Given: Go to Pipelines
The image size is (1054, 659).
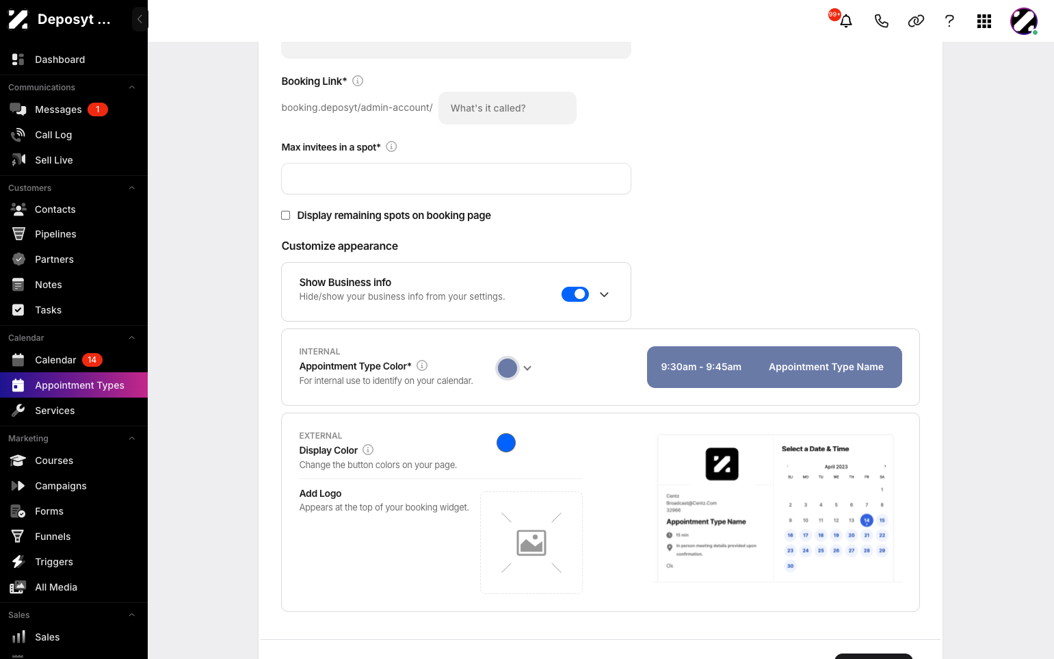Looking at the screenshot, I should point(74,234).
